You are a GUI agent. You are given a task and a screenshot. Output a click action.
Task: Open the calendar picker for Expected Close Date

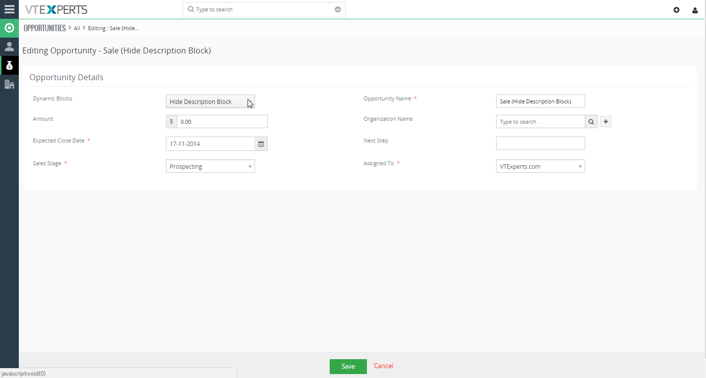[261, 144]
